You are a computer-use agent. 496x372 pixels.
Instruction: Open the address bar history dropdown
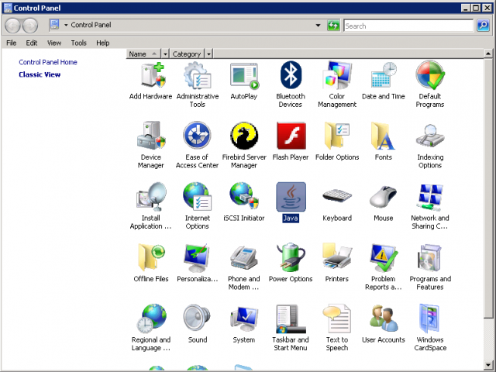(x=318, y=25)
